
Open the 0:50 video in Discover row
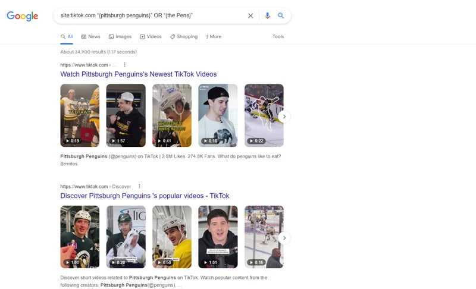[172, 237]
